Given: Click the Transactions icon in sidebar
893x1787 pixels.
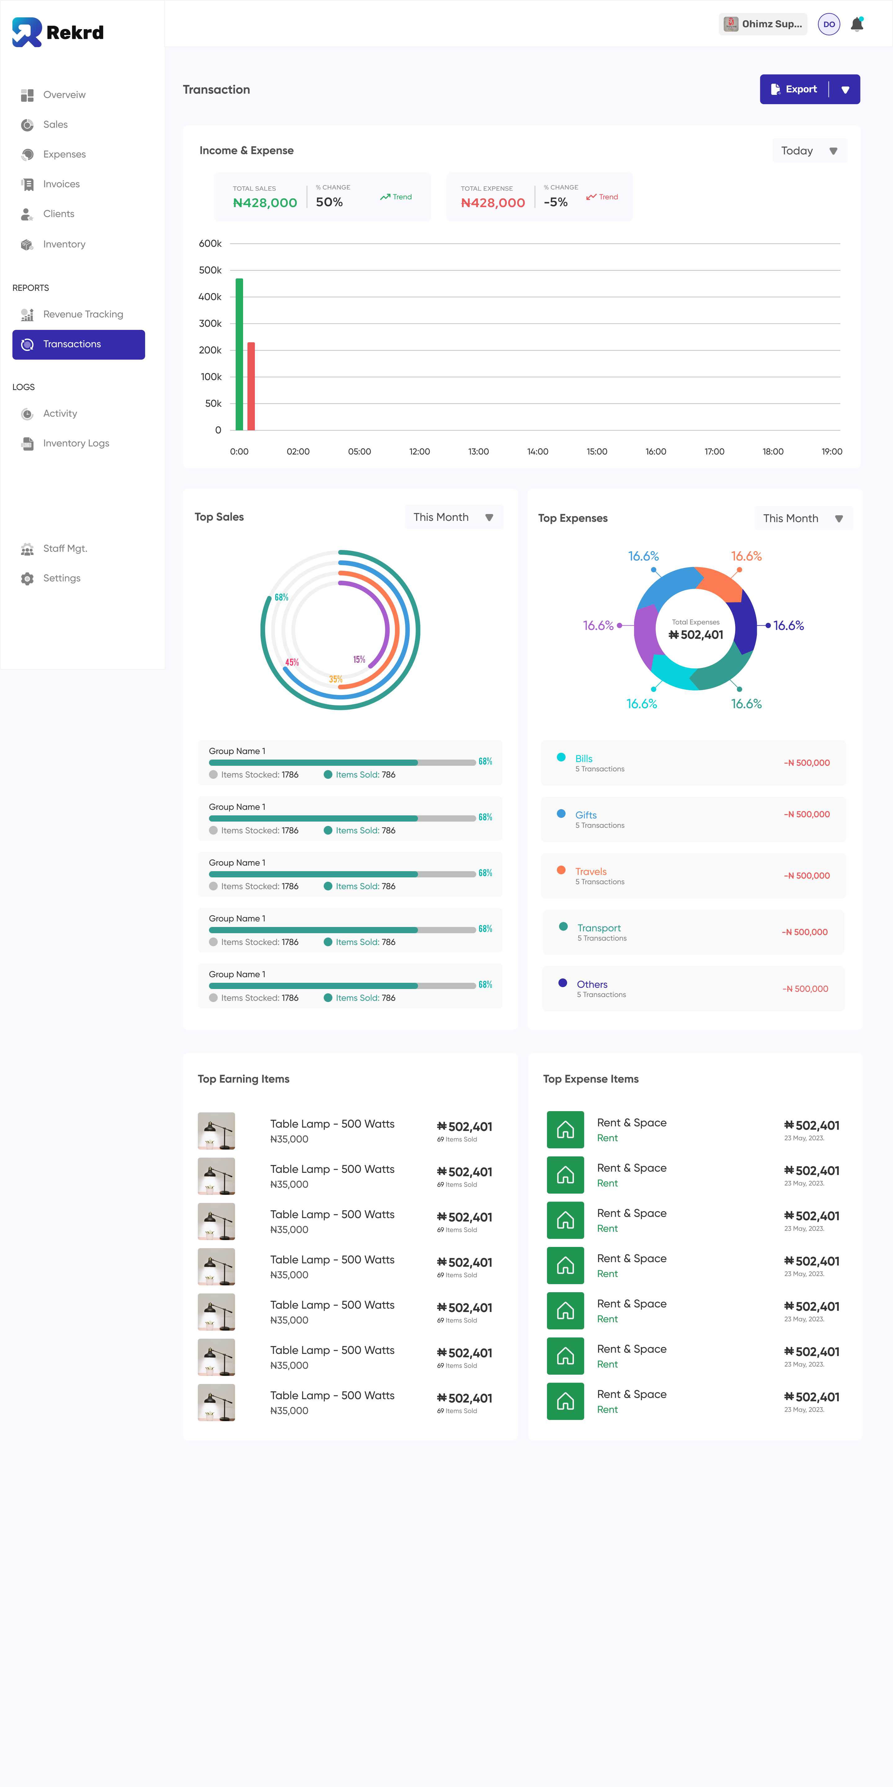Looking at the screenshot, I should [x=27, y=345].
